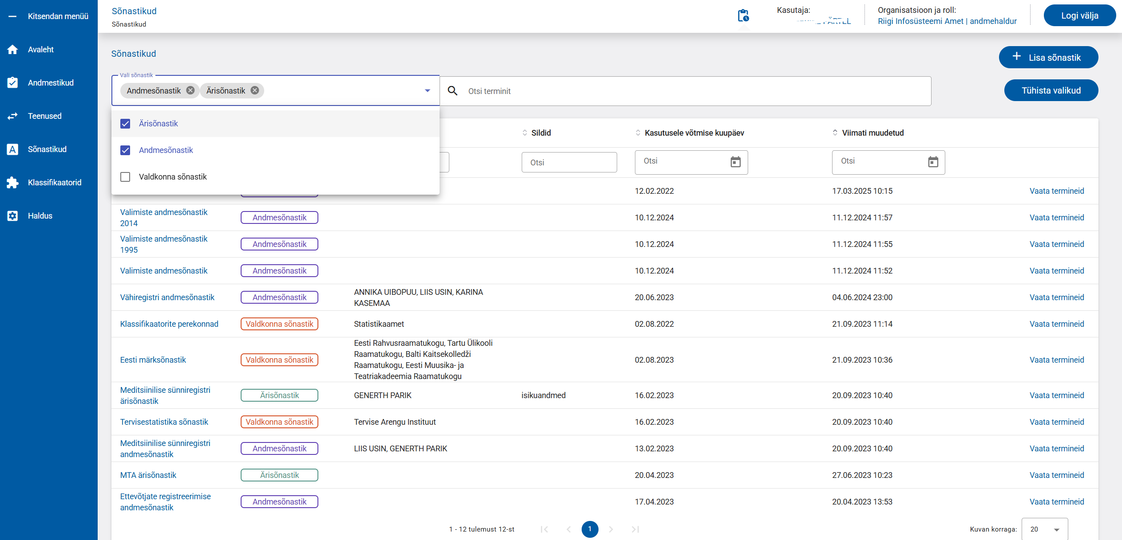Viewport: 1122px width, 540px height.
Task: Go to Andmestikud in the sidebar
Action: [x=51, y=83]
